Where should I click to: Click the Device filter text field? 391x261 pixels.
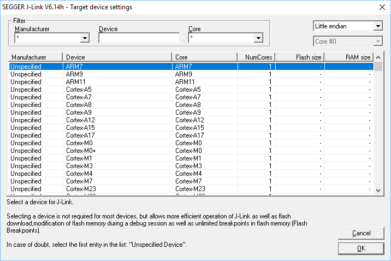139,38
